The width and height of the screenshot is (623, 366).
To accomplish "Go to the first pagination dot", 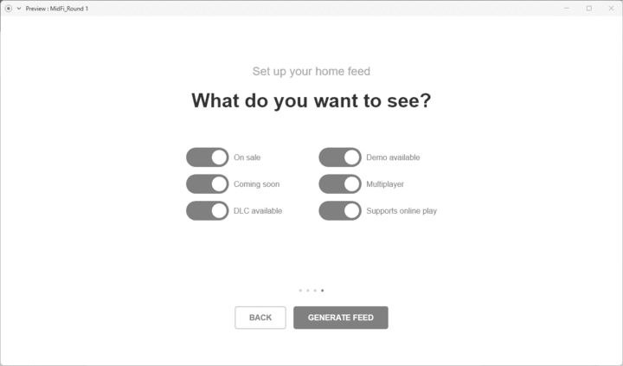I will (300, 291).
